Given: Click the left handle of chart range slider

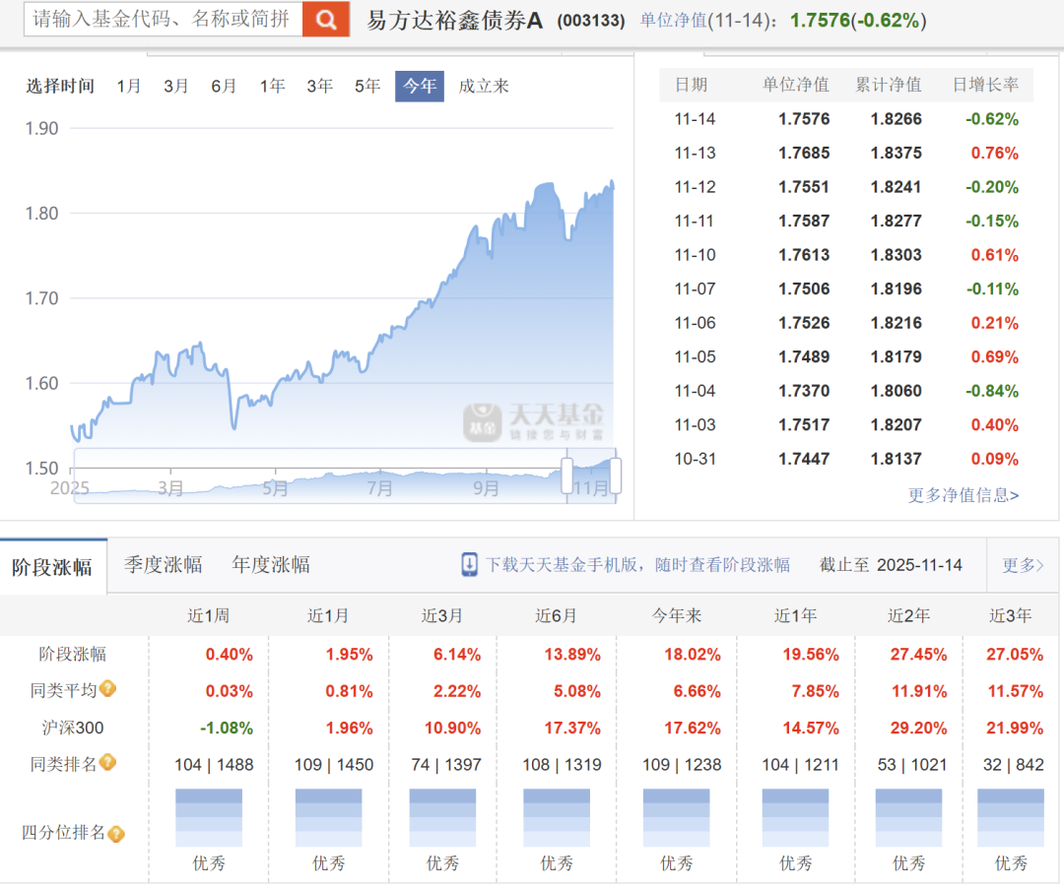Looking at the screenshot, I should (566, 476).
